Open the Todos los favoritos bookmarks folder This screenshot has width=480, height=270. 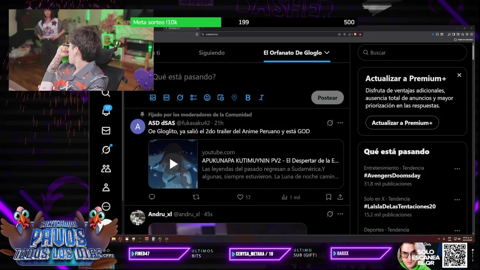click(463, 39)
